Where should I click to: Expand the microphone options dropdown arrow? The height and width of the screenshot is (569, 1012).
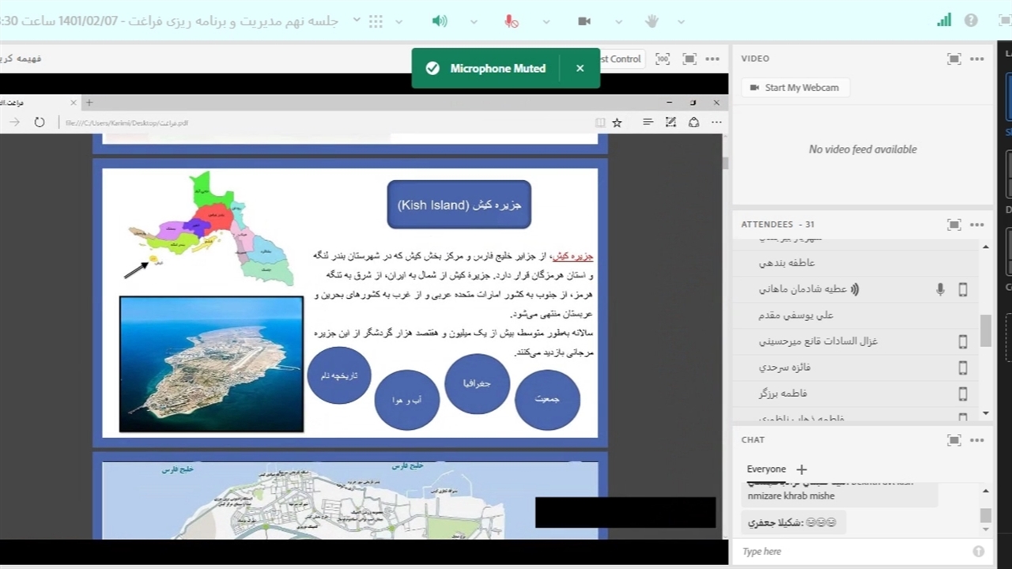(546, 22)
